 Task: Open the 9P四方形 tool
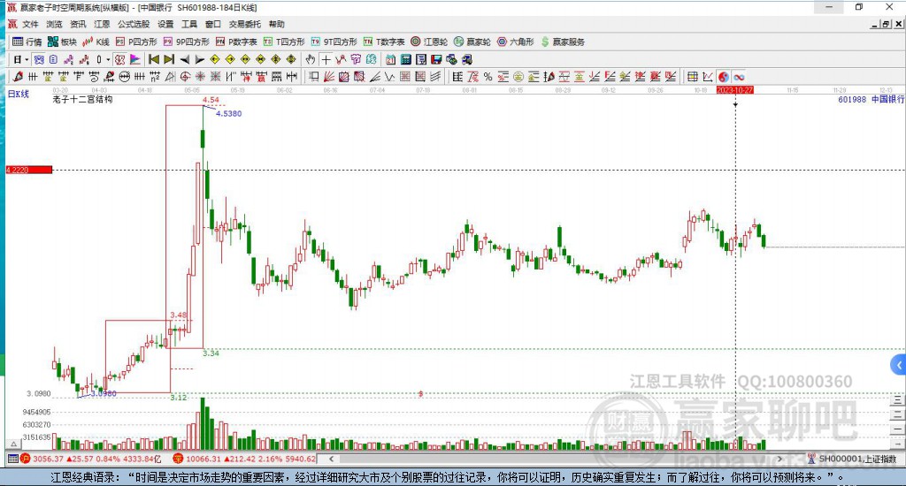186,42
